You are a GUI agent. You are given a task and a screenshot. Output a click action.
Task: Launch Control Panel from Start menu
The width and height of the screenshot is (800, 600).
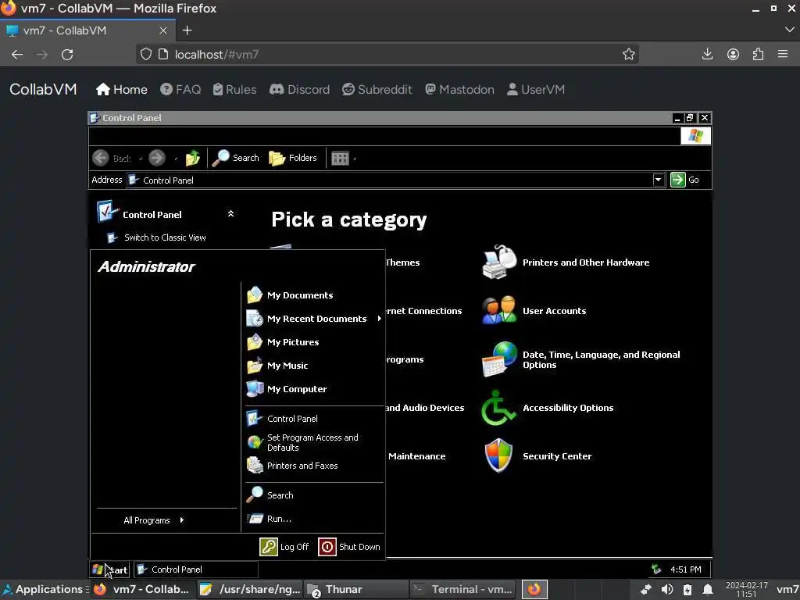click(281, 419)
